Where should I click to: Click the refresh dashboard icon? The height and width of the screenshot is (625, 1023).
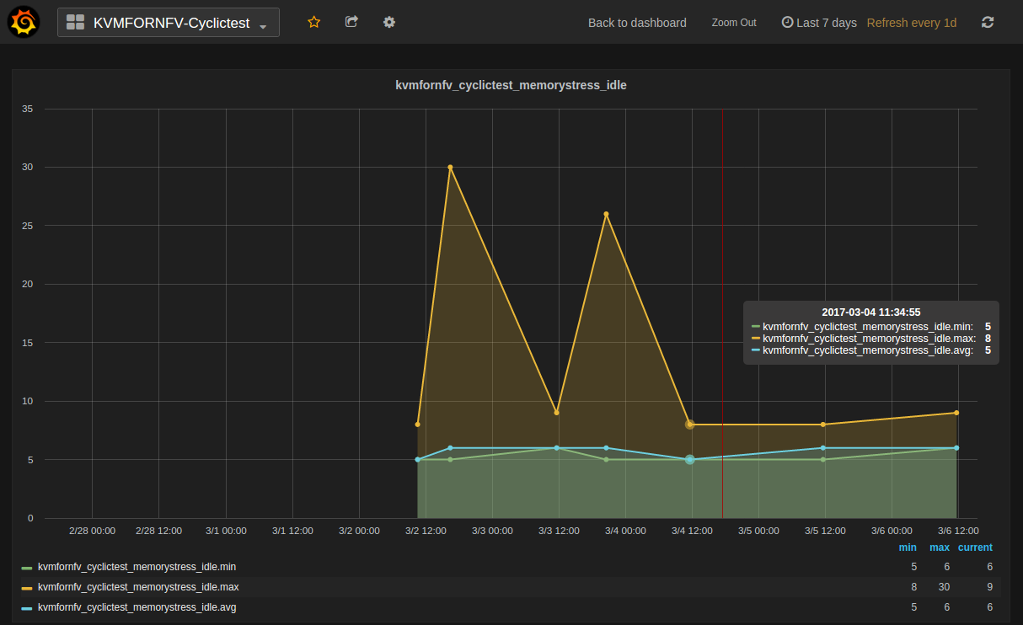pos(988,23)
